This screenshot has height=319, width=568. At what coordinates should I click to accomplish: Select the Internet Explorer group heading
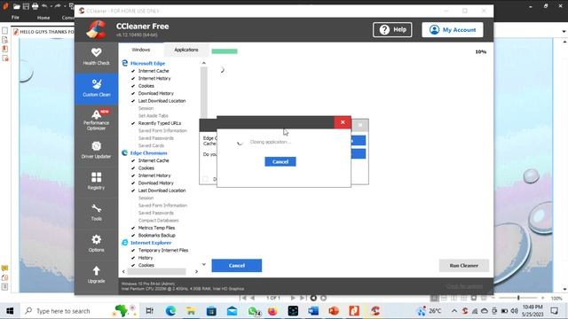(151, 243)
